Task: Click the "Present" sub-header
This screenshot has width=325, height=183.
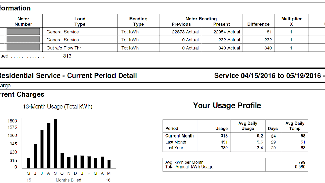Action: pyautogui.click(x=221, y=24)
